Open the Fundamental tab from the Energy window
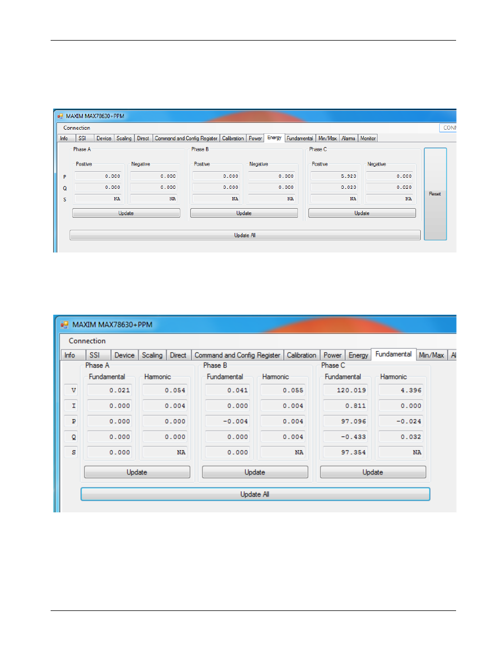The height and width of the screenshot is (651, 503). click(300, 139)
